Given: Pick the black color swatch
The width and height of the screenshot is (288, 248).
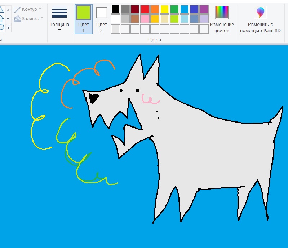Looking at the screenshot, I should [x=115, y=9].
